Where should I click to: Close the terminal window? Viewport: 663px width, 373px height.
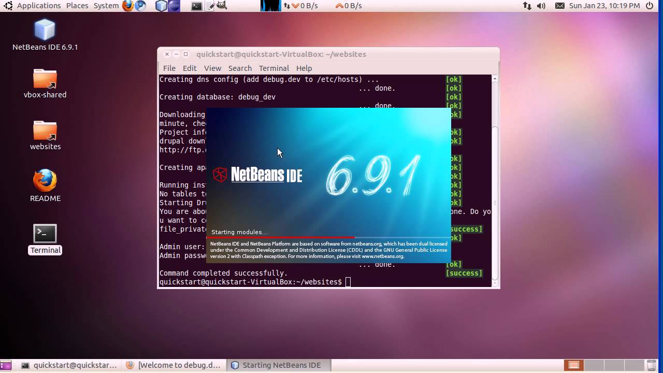pyautogui.click(x=167, y=54)
